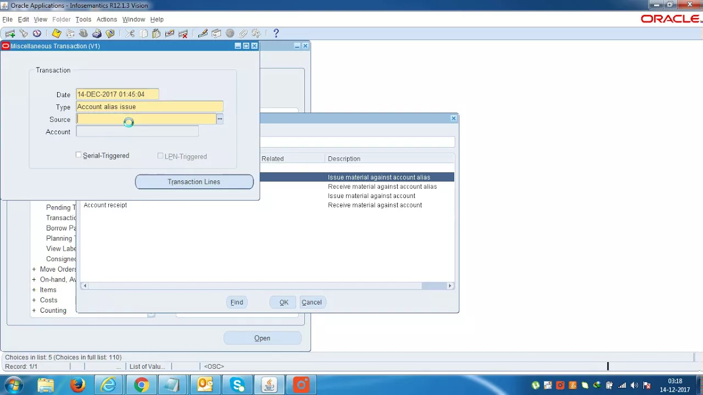Select Costs in the Navigator tree
703x395 pixels.
pos(49,300)
